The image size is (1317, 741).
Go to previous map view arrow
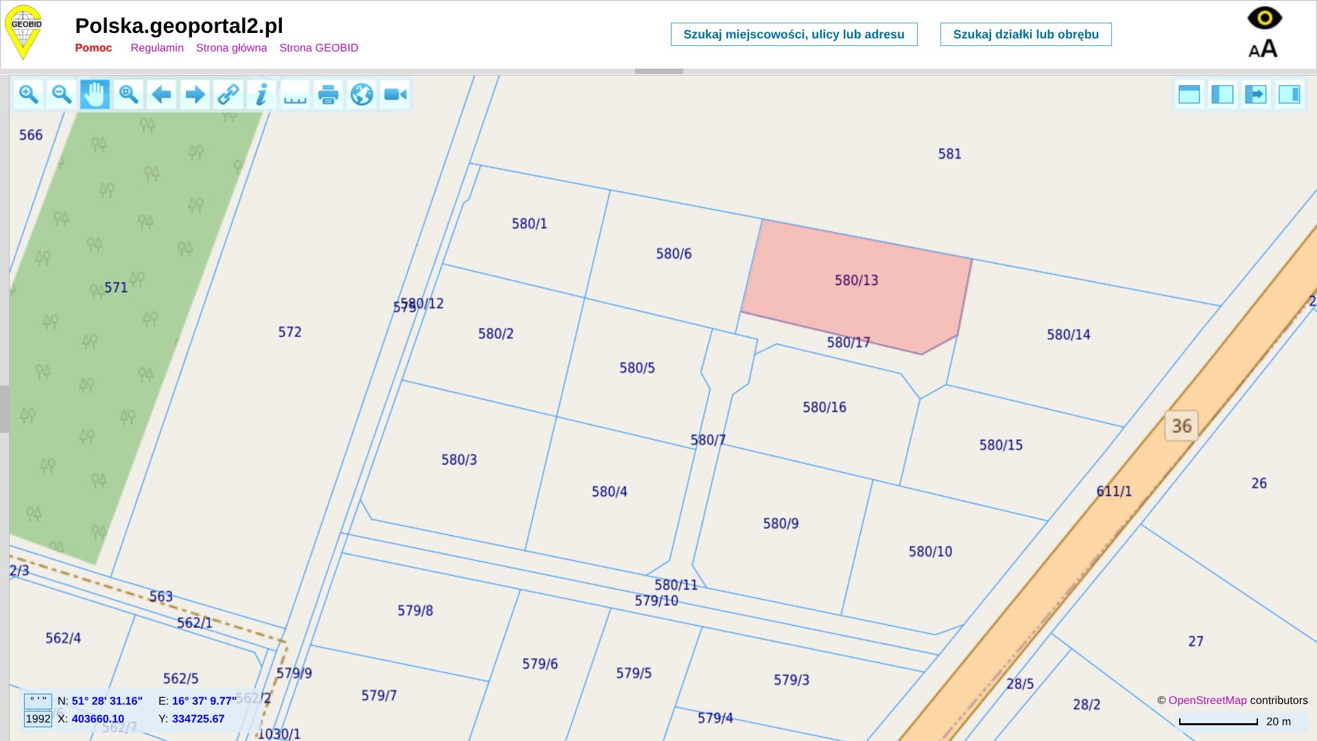161,95
